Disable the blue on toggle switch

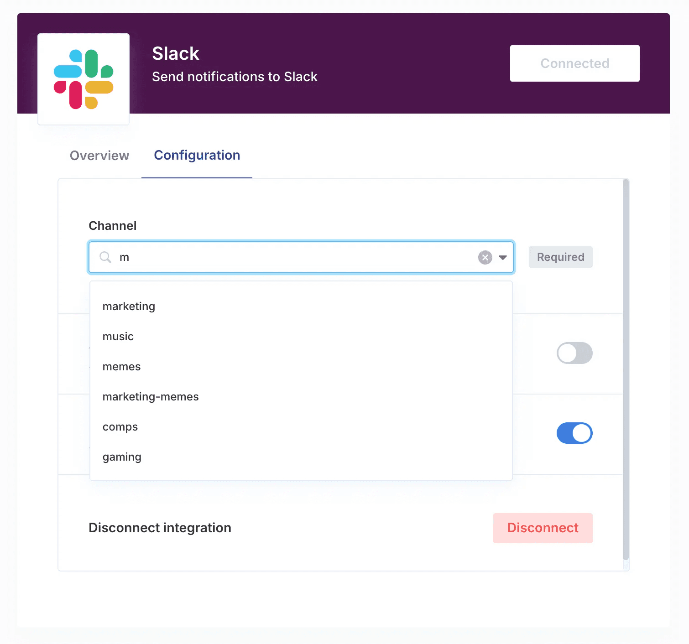click(574, 433)
